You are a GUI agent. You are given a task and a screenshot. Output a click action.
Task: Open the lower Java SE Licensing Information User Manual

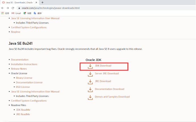click(35, 91)
